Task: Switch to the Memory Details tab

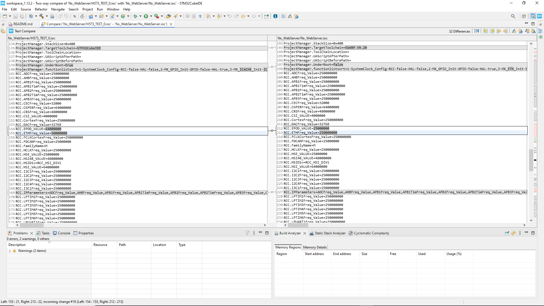Action: [314, 247]
